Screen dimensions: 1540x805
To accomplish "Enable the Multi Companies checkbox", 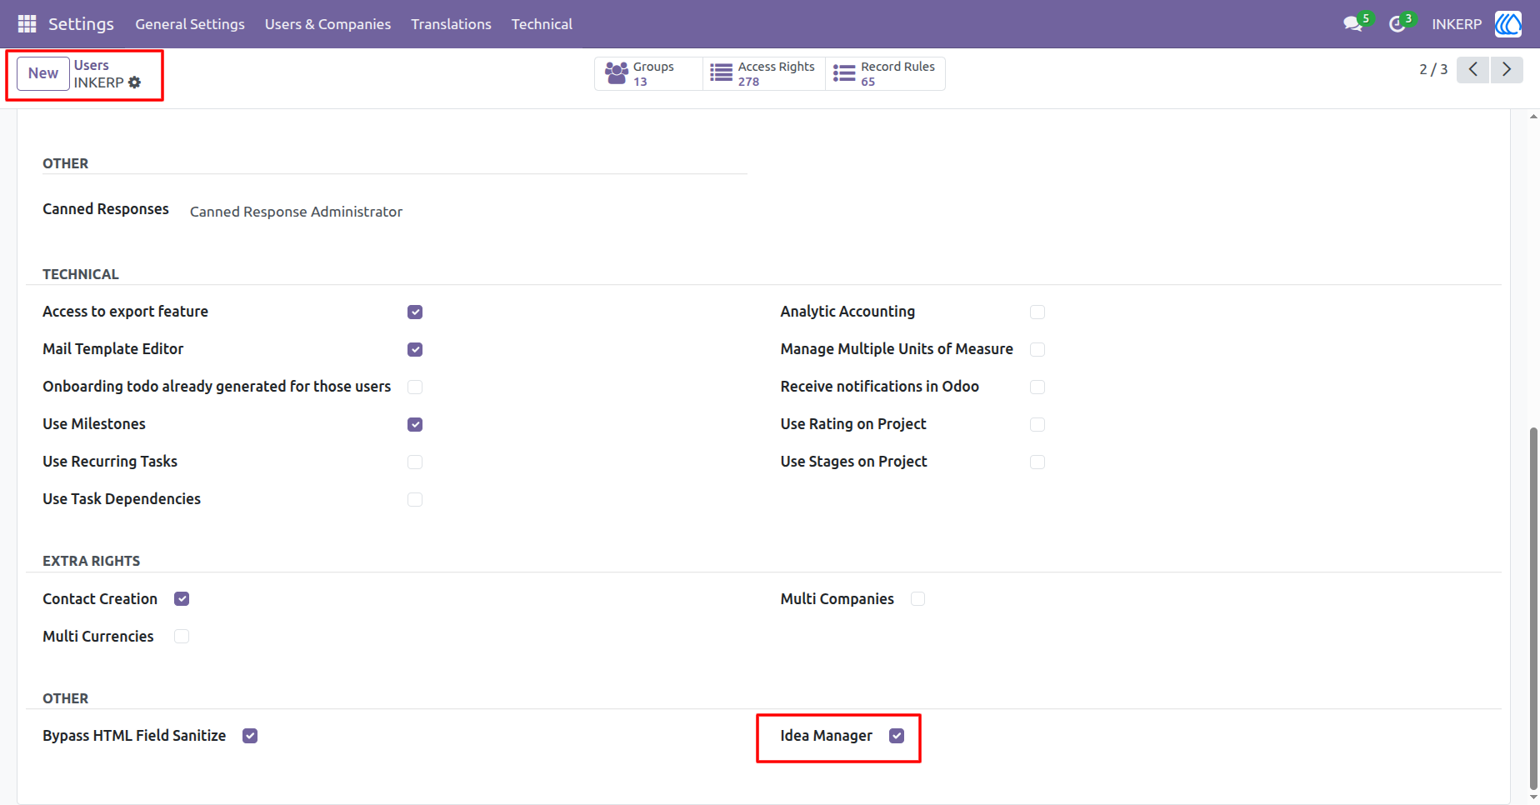I will [x=917, y=598].
